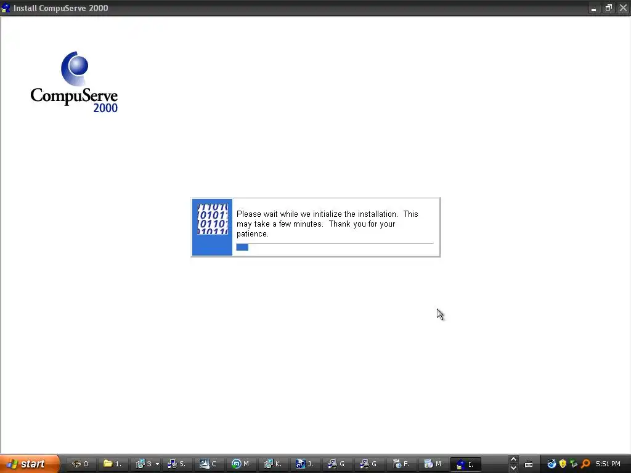Open the yellow security shield tray icon
Image resolution: width=631 pixels, height=473 pixels.
563,464
